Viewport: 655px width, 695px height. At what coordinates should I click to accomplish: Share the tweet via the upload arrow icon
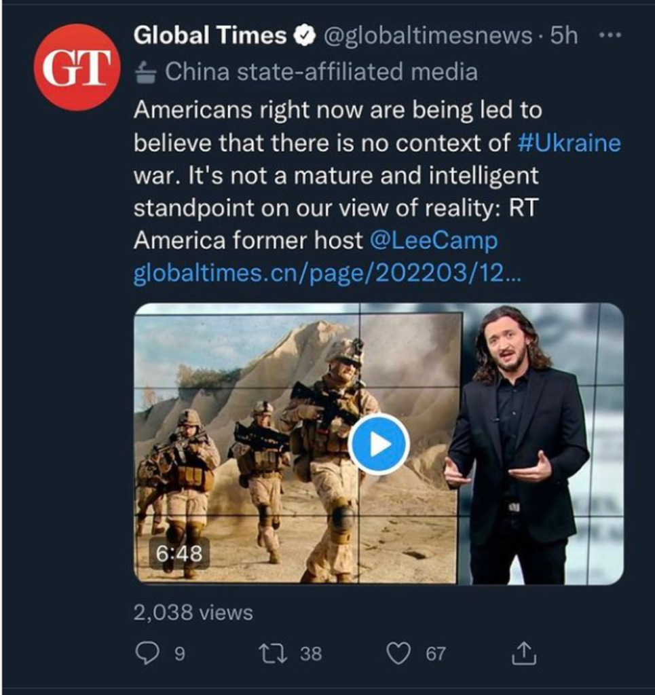coord(523,654)
